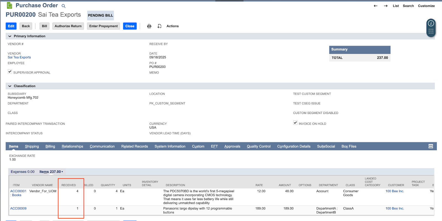Click the print icon in toolbar
The height and width of the screenshot is (221, 442).
coord(149,26)
